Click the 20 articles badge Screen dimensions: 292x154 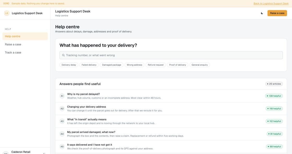274,84
